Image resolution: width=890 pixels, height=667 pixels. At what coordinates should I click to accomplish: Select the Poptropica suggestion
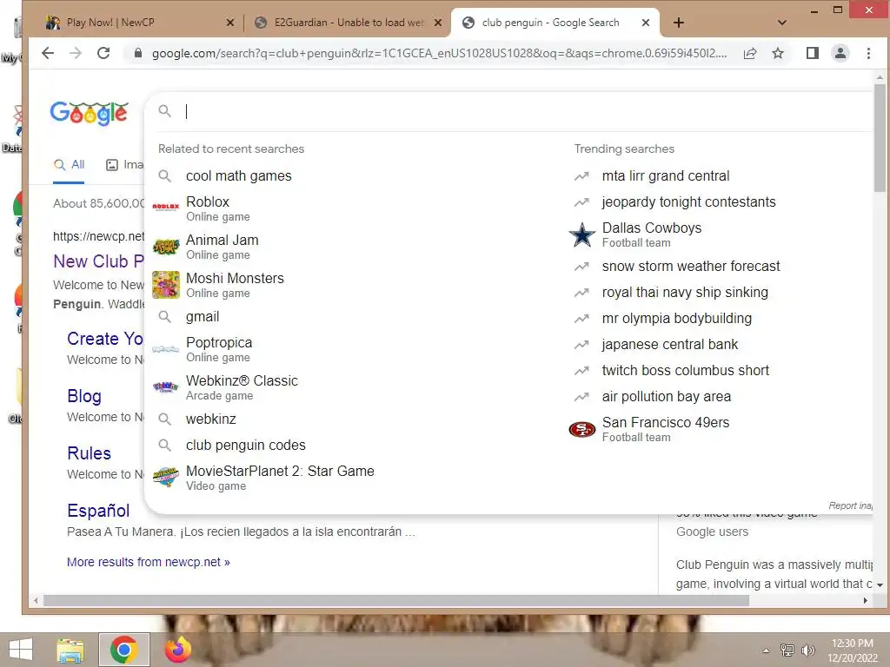coord(219,349)
